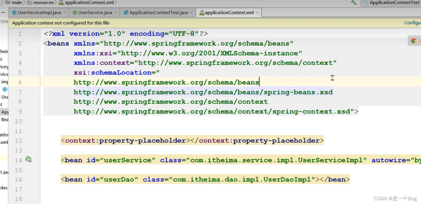Click the schema/beans URL on line 6
Viewport: 421px width, 204px height.
click(166, 82)
